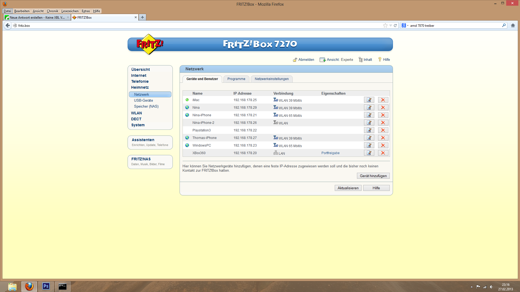Open the Portfreigabe link for XBox360

330,153
